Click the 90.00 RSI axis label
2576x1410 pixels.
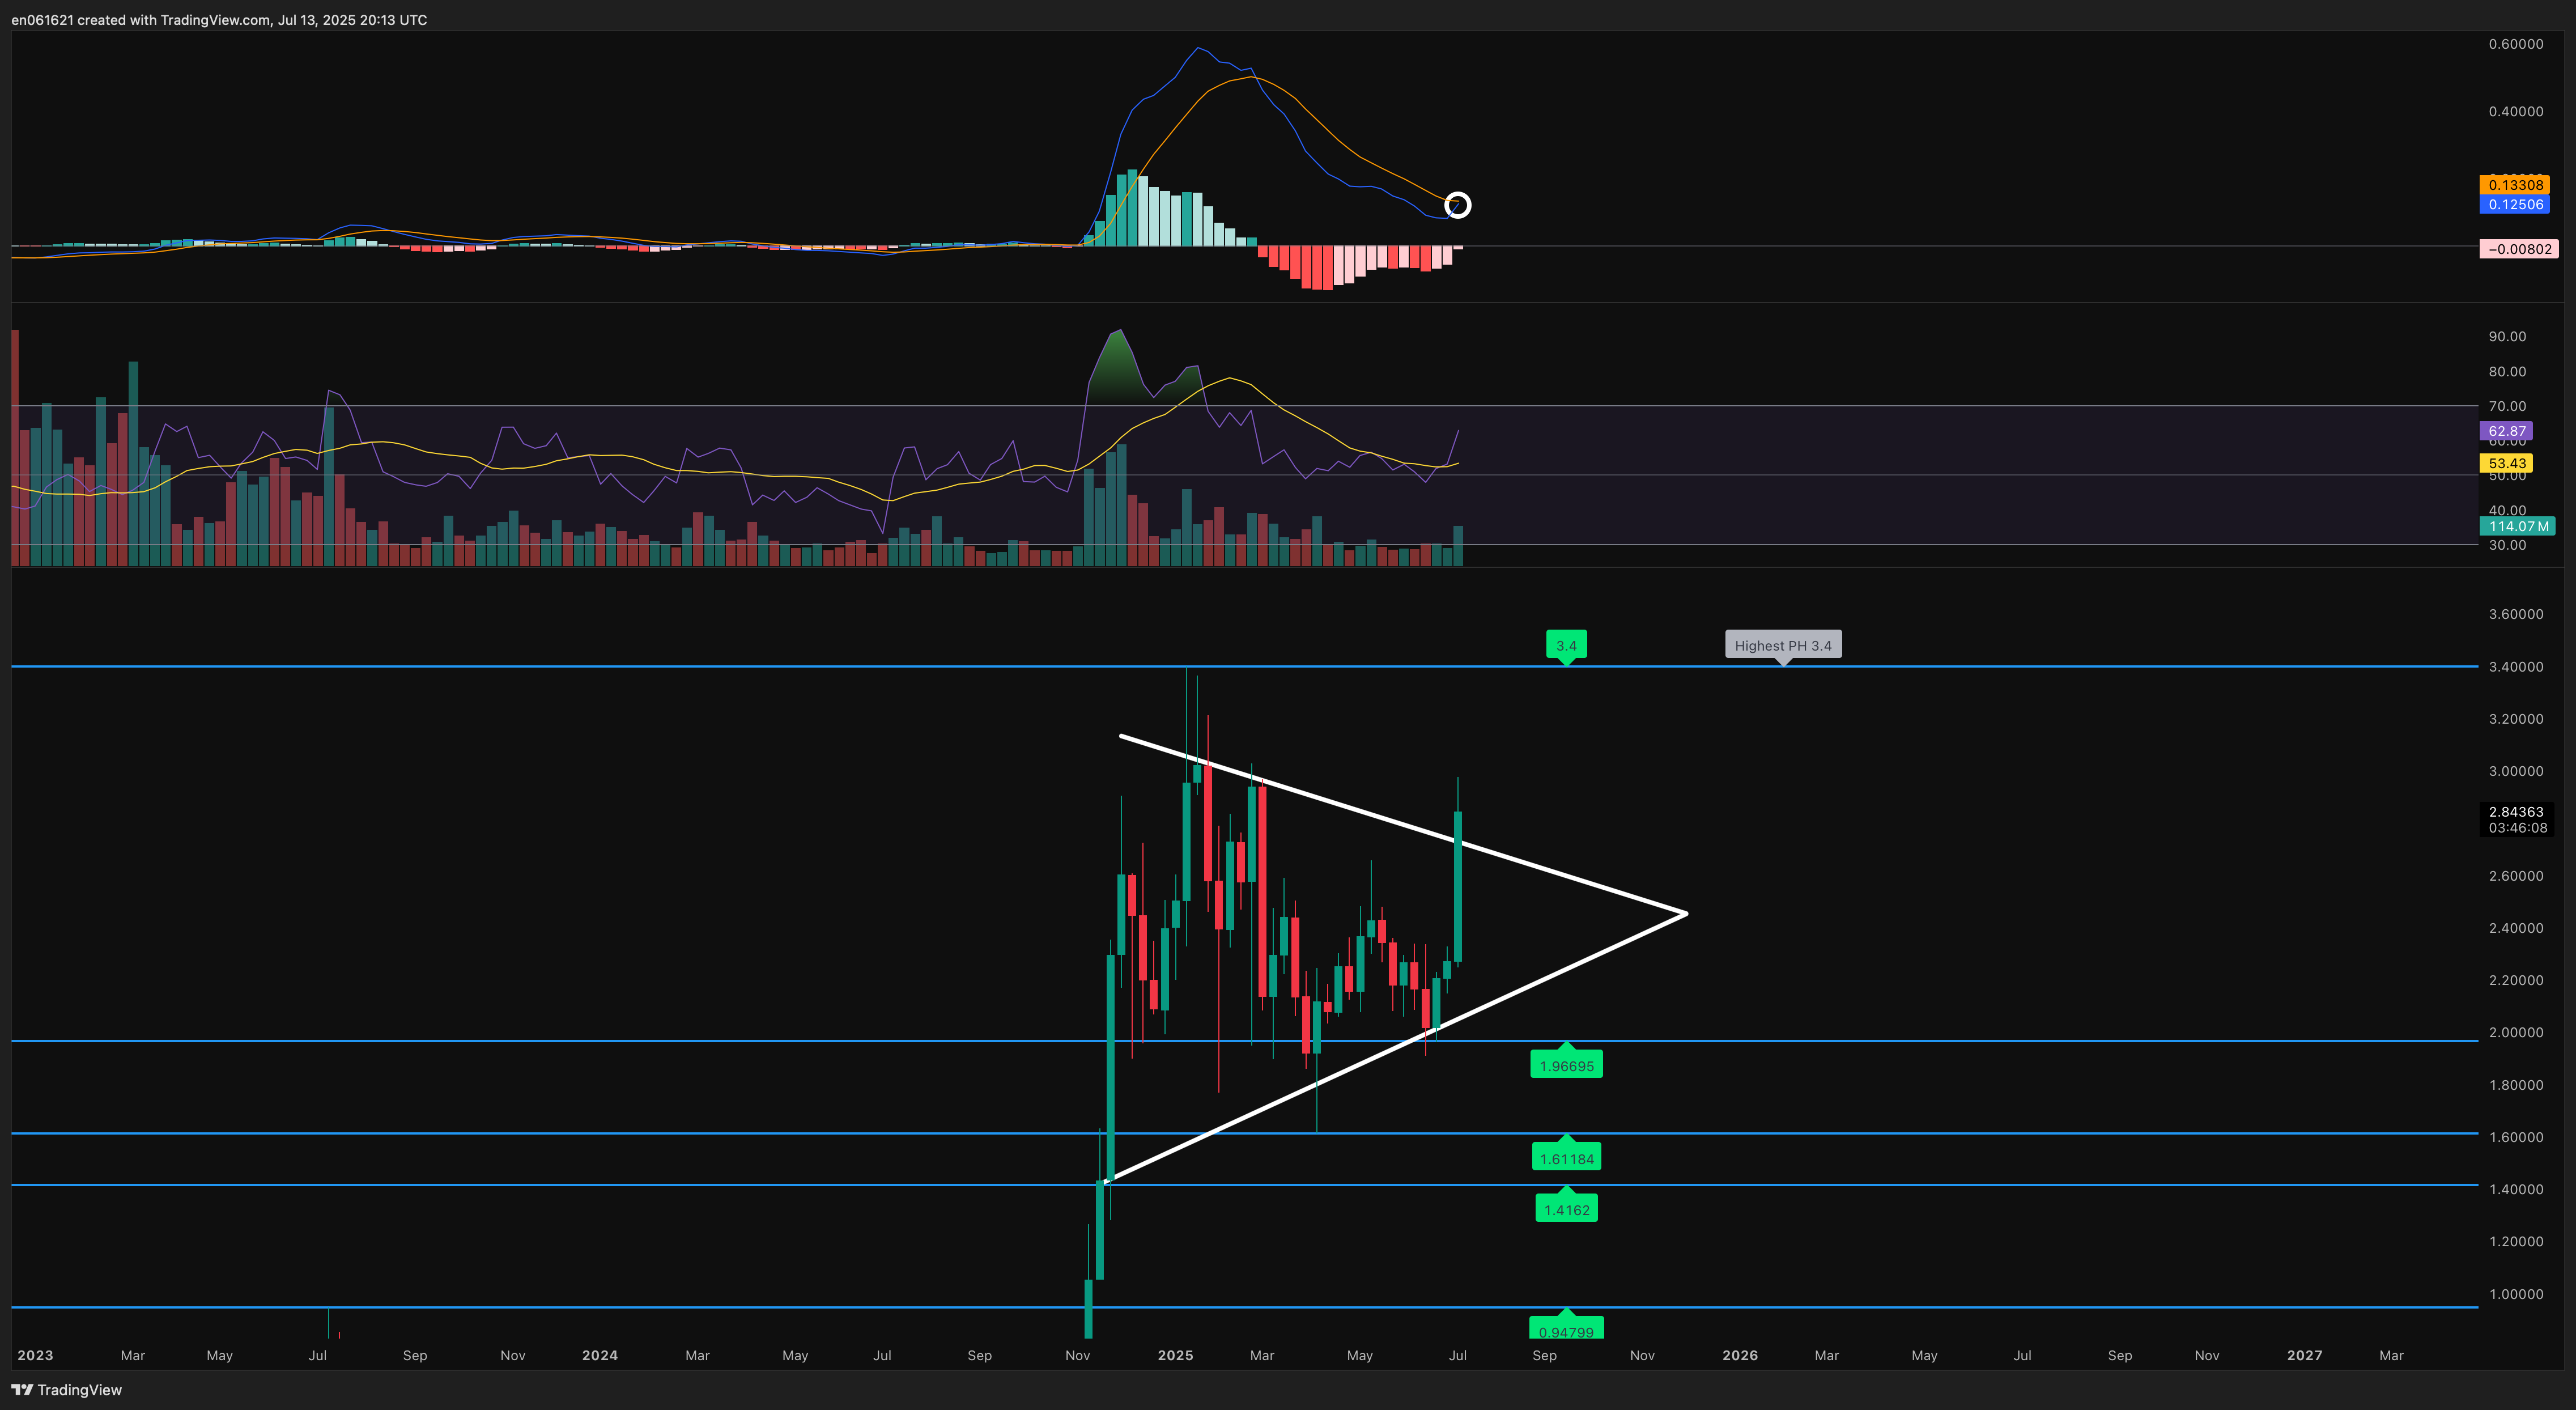(2507, 336)
